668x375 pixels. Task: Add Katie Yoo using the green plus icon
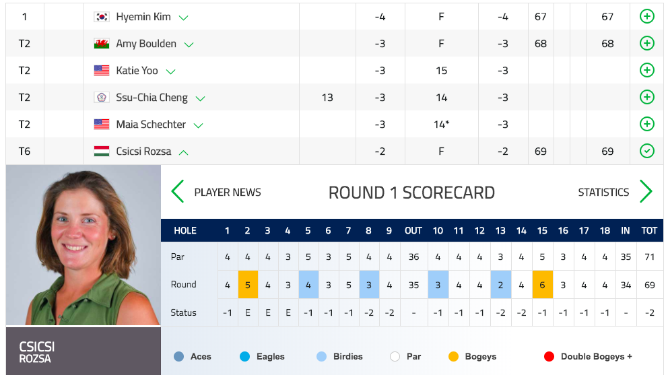(646, 70)
